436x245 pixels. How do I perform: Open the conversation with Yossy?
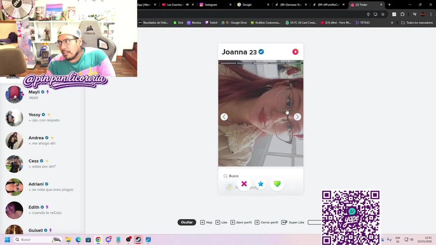pyautogui.click(x=43, y=117)
